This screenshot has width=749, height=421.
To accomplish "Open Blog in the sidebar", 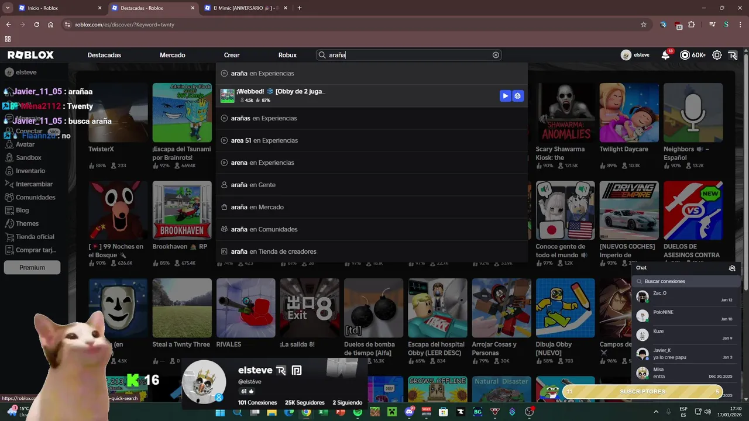I will [22, 210].
